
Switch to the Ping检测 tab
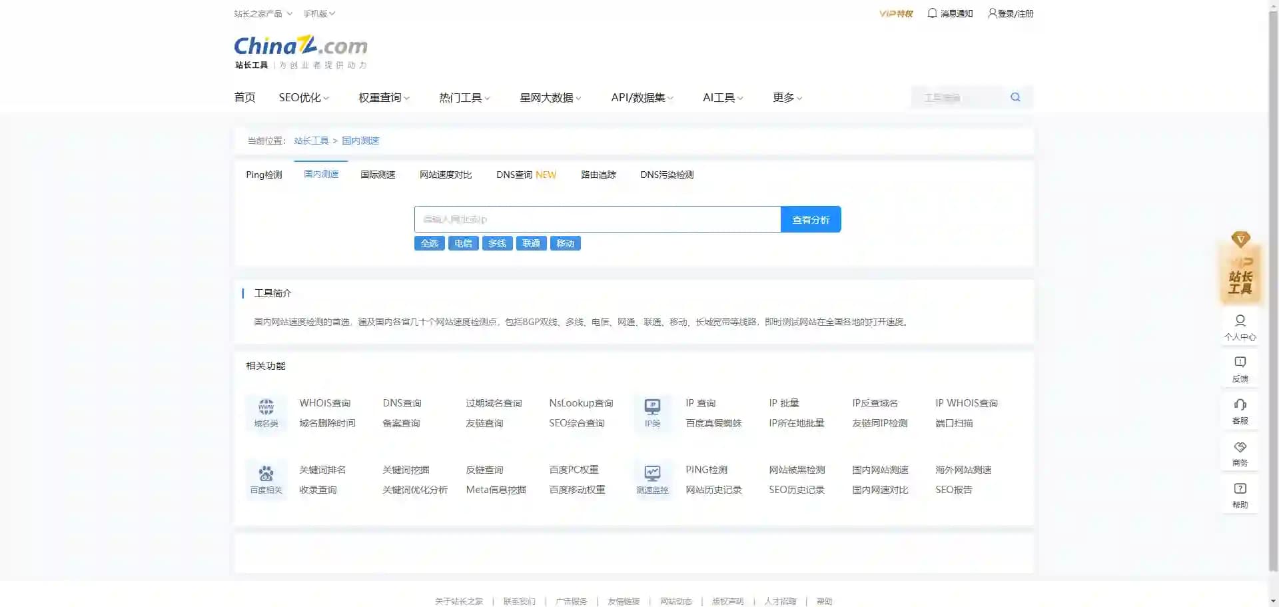point(264,175)
